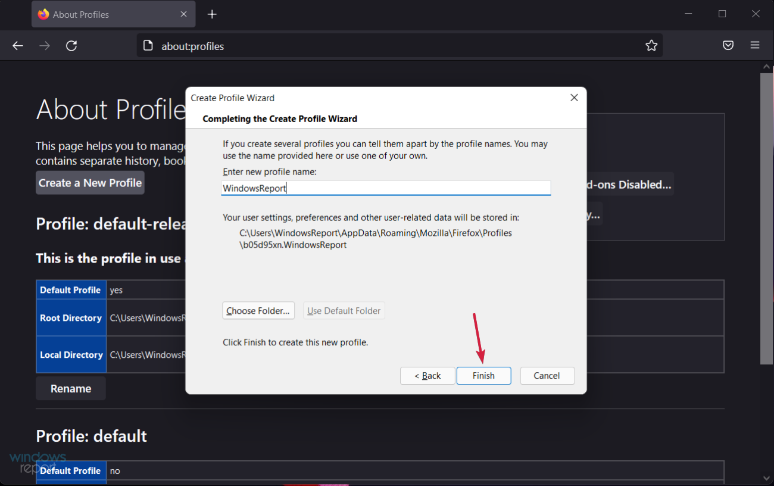Click Finish to create the new profile

coord(483,376)
